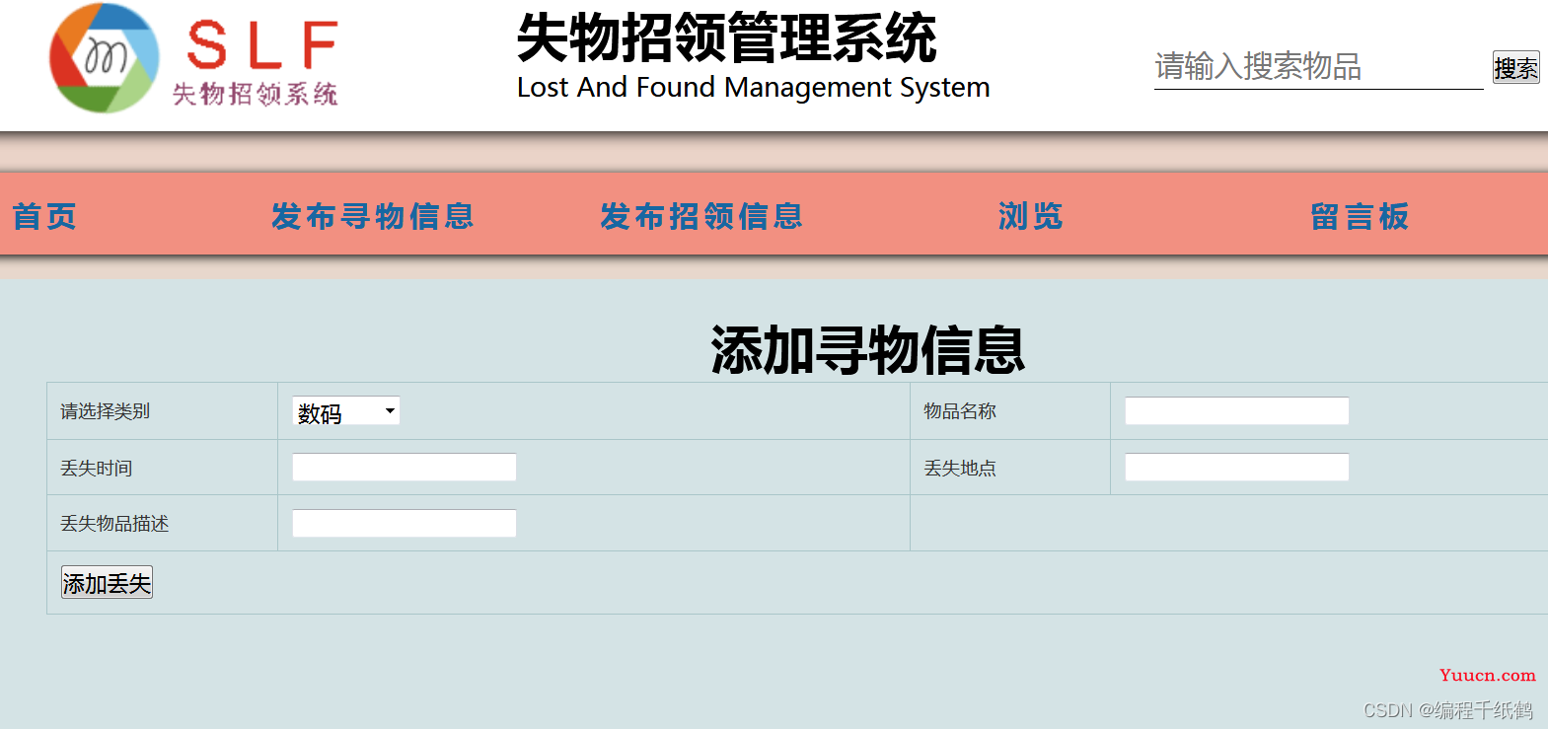Expand the 数码 category dropdown

pos(346,411)
